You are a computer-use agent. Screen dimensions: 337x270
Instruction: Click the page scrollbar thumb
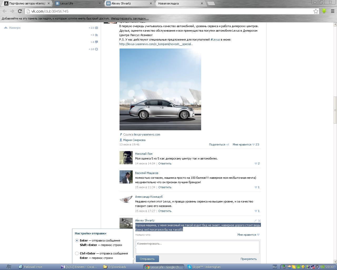[335, 110]
